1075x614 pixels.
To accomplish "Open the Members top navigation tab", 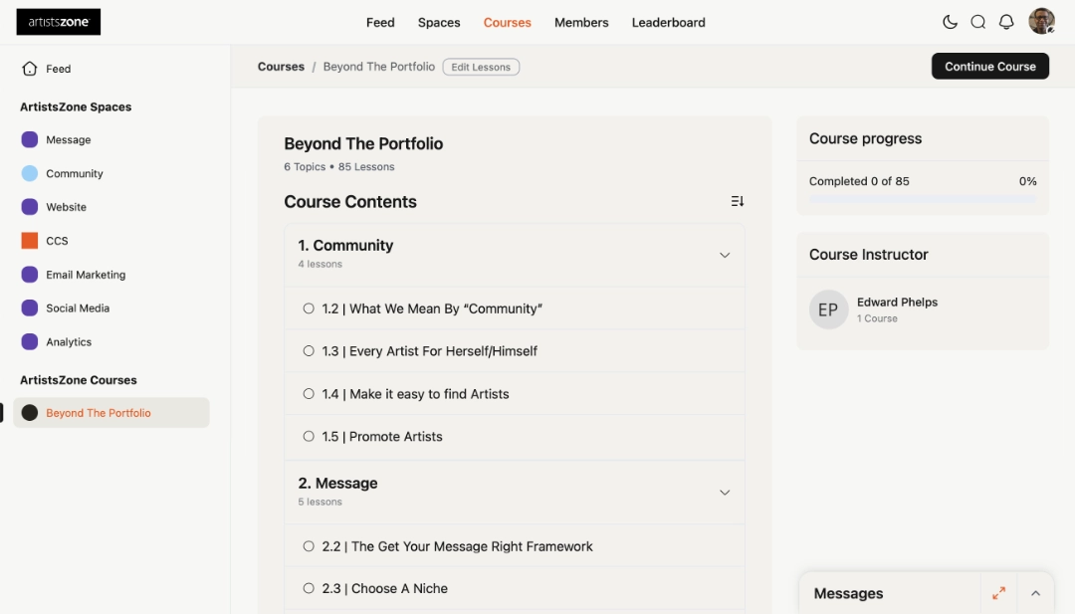I will [x=581, y=23].
